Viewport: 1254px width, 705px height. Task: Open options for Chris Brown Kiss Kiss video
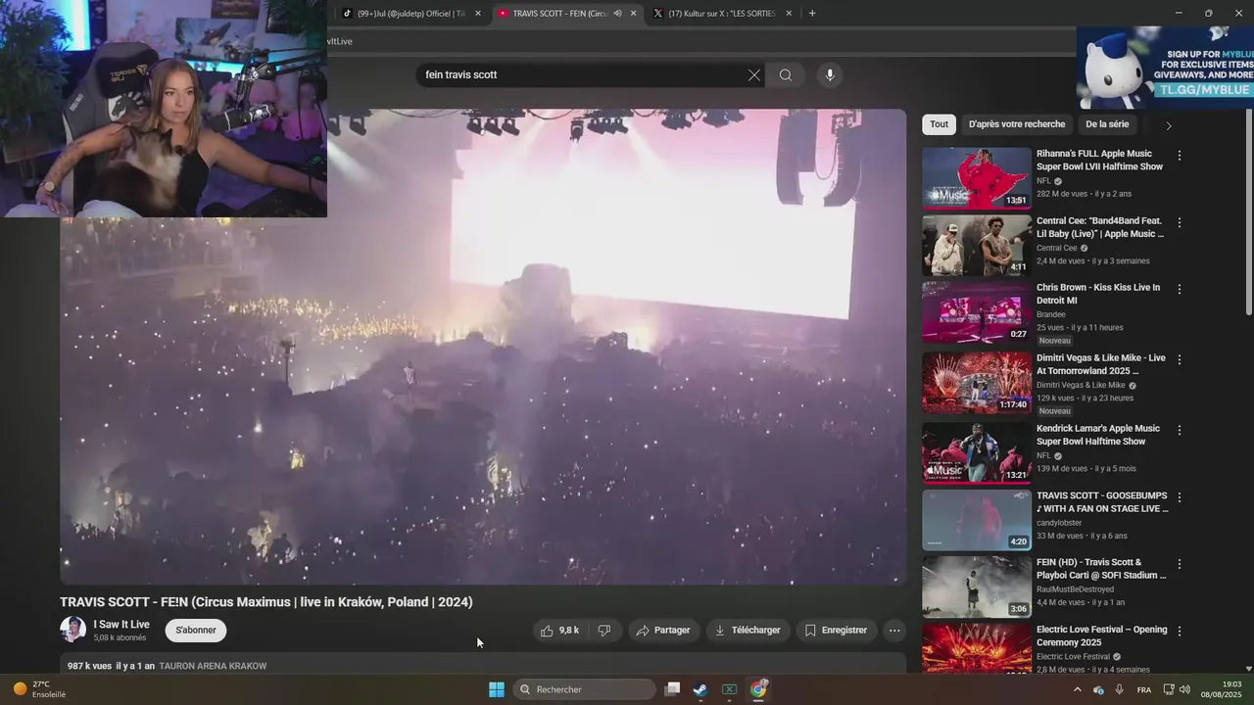click(1180, 290)
